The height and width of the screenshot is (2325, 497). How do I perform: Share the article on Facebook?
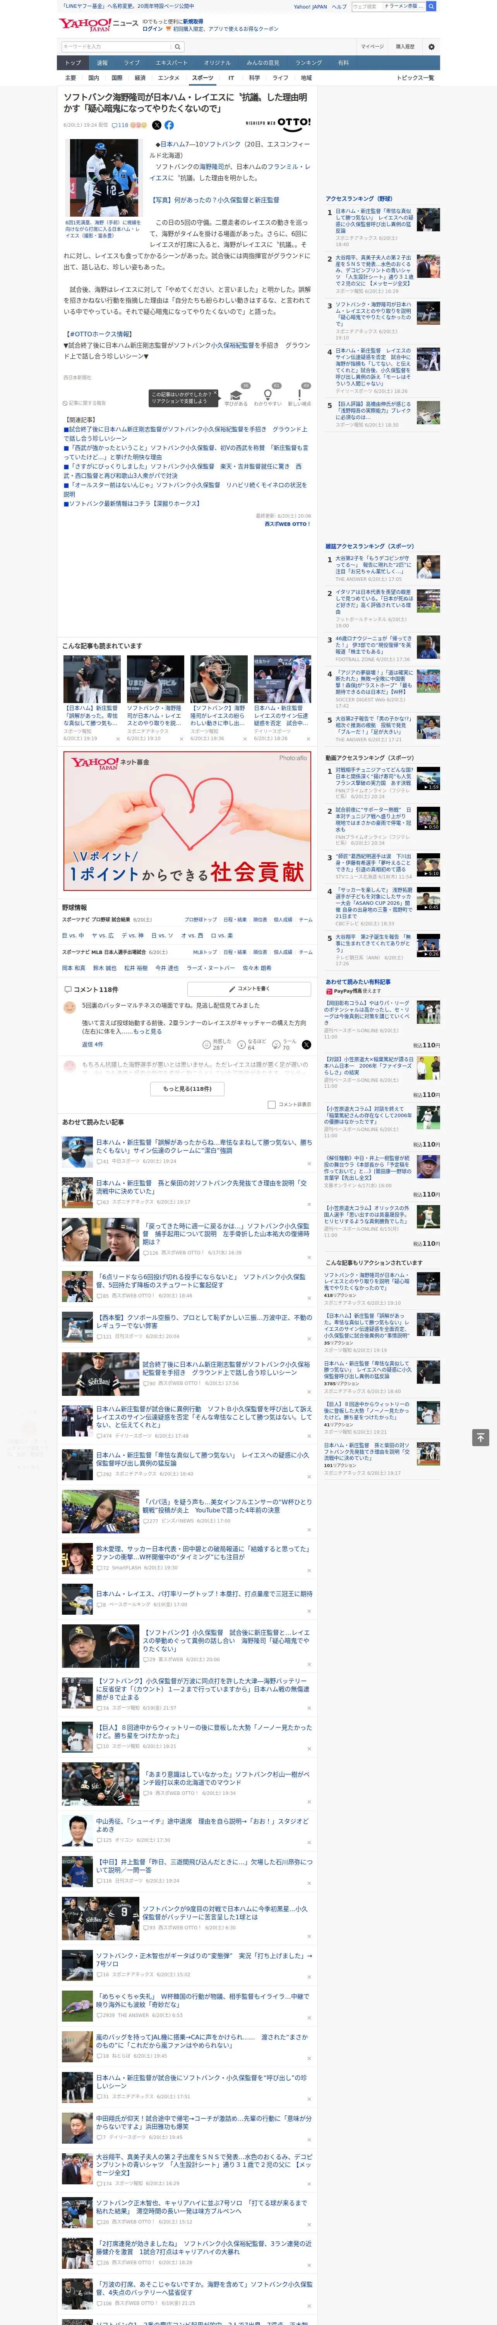click(x=169, y=126)
